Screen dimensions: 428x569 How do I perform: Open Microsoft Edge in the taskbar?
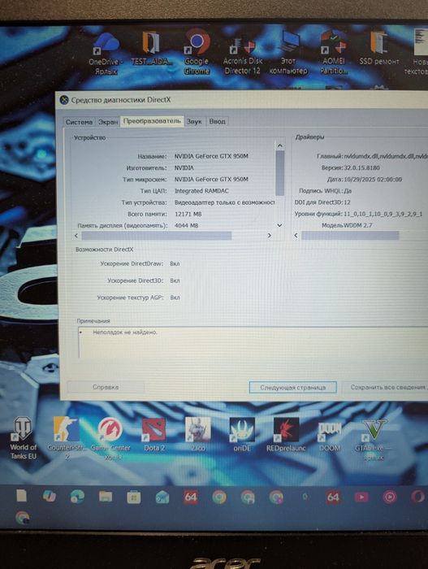pos(77,497)
